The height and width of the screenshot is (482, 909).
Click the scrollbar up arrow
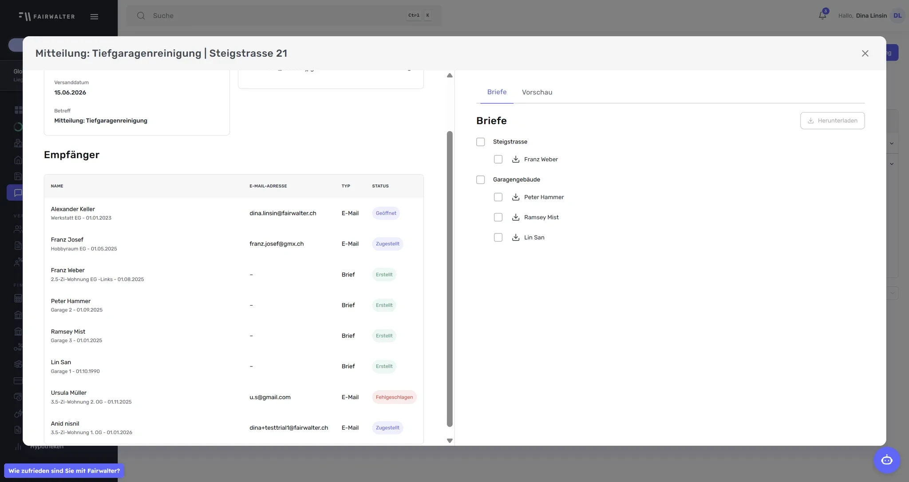pos(450,75)
